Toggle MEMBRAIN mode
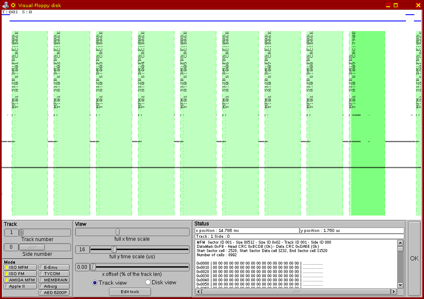 (x=54, y=280)
